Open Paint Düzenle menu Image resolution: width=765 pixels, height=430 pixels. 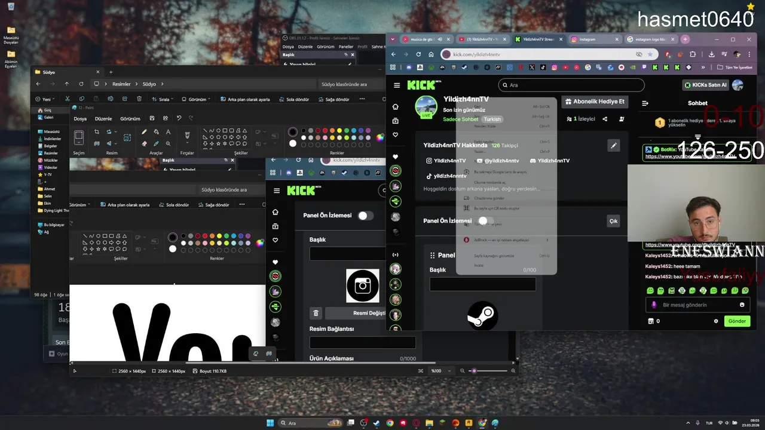pyautogui.click(x=103, y=118)
